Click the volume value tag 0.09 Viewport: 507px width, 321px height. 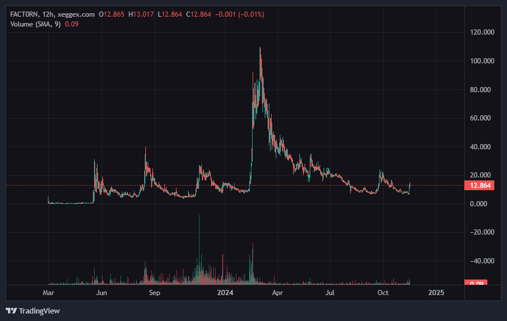point(476,282)
